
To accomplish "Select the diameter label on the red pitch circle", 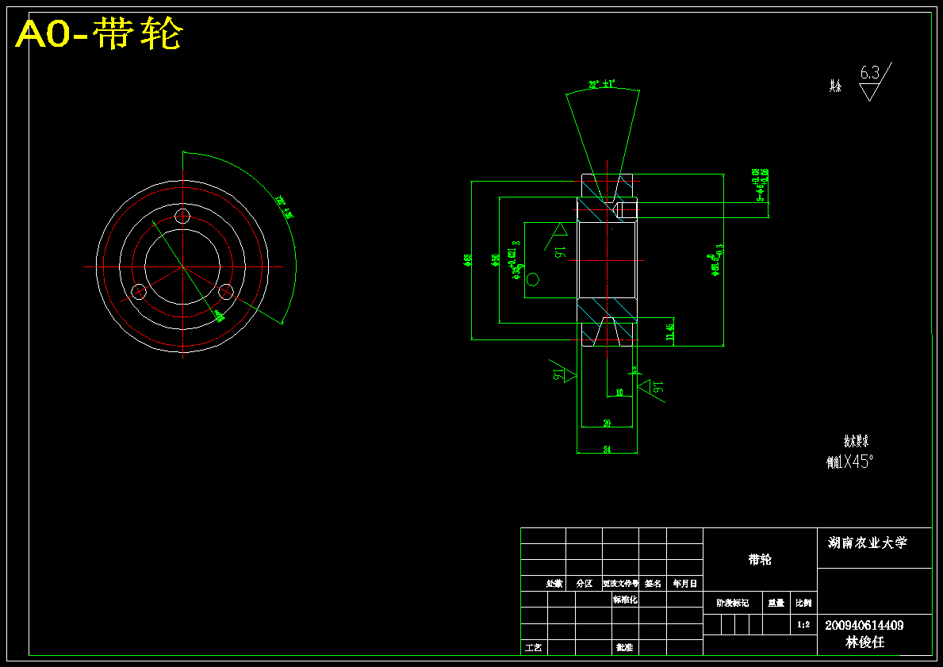I will pyautogui.click(x=219, y=316).
